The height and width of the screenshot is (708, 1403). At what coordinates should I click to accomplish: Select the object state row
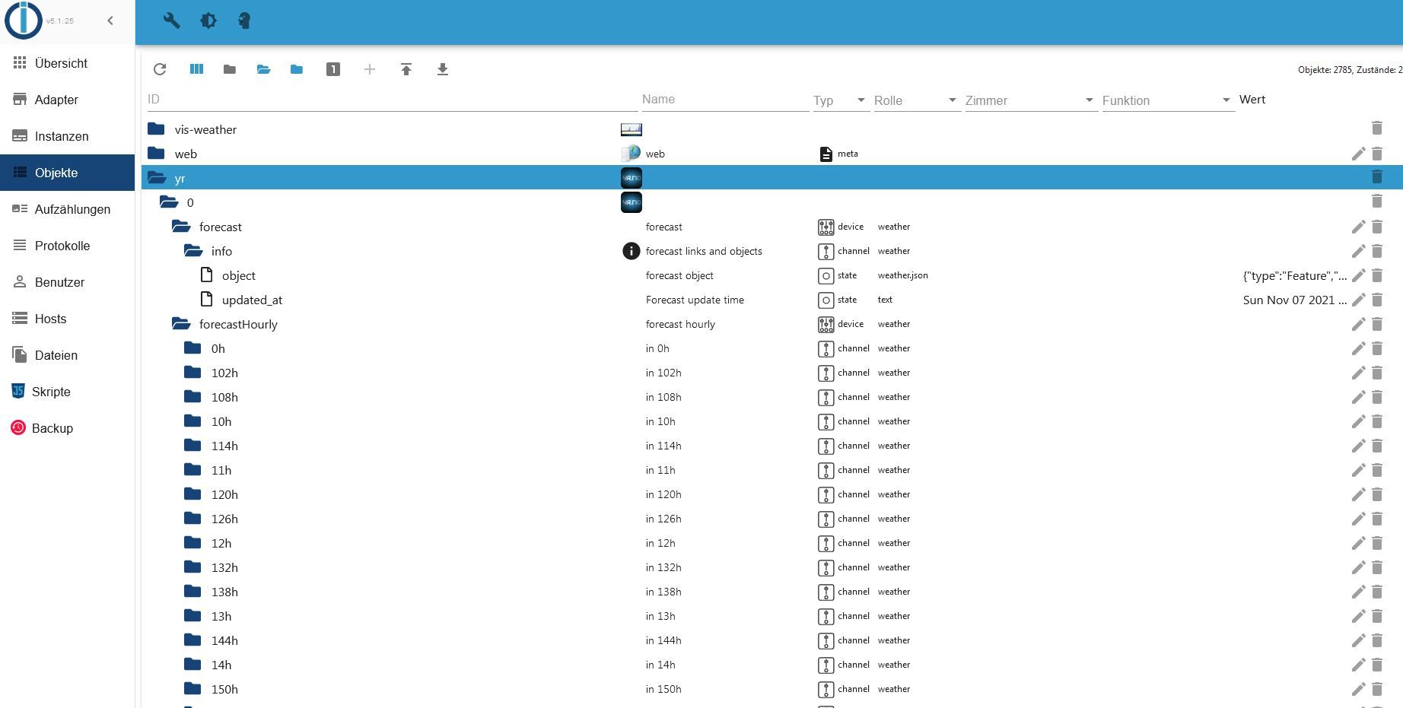(772, 275)
